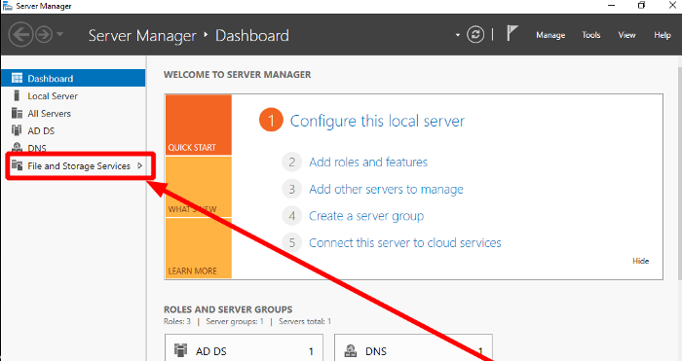Expand File and Storage Services chevron
This screenshot has height=361, width=682.
[139, 165]
